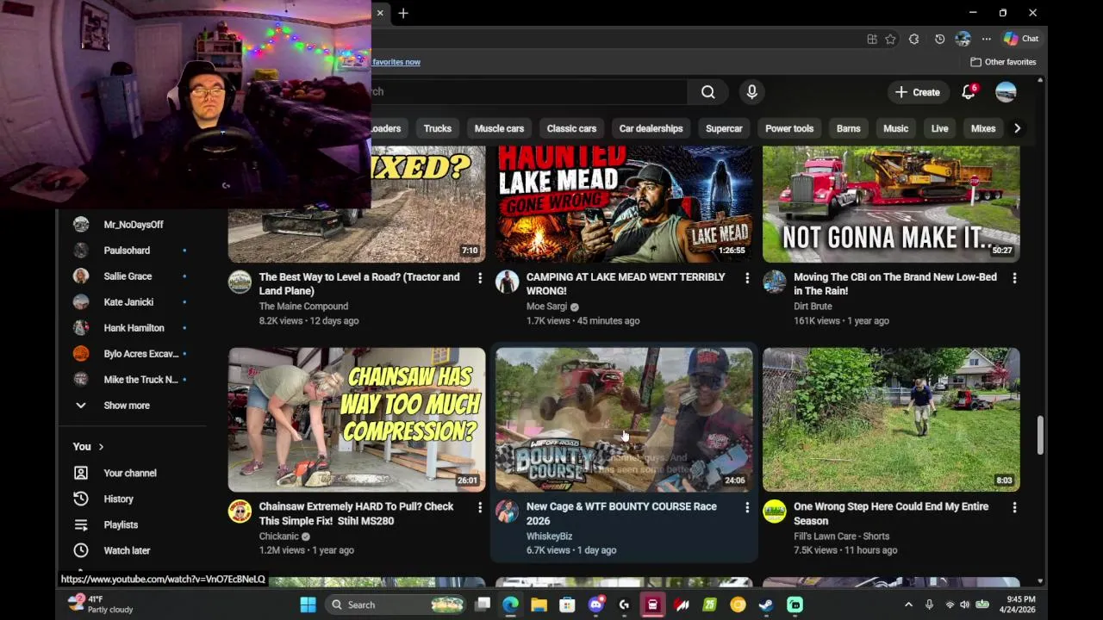The image size is (1103, 620).
Task: Select the Barns chip
Action: (x=848, y=128)
